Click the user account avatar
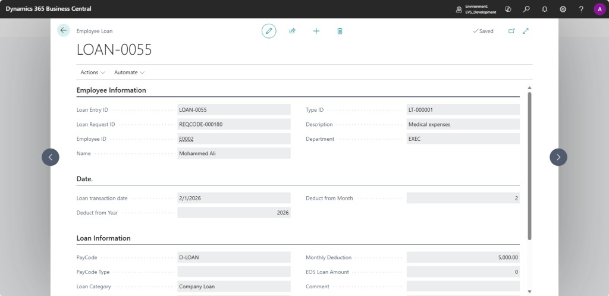The image size is (609, 296). click(x=599, y=9)
